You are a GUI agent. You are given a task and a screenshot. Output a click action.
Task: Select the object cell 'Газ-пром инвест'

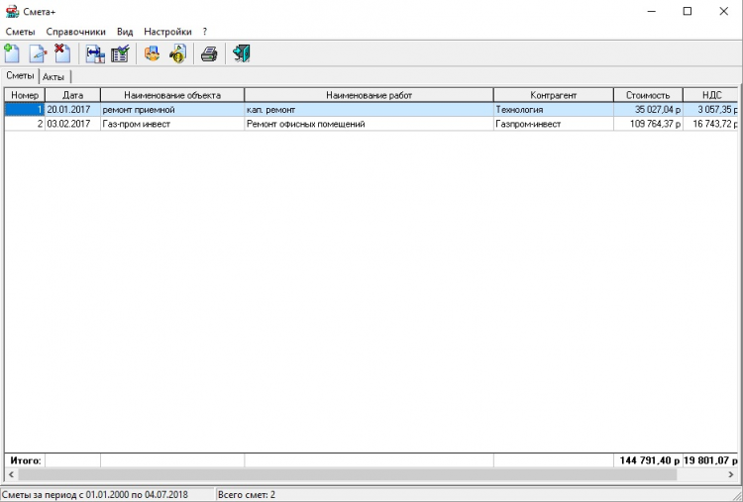click(172, 124)
